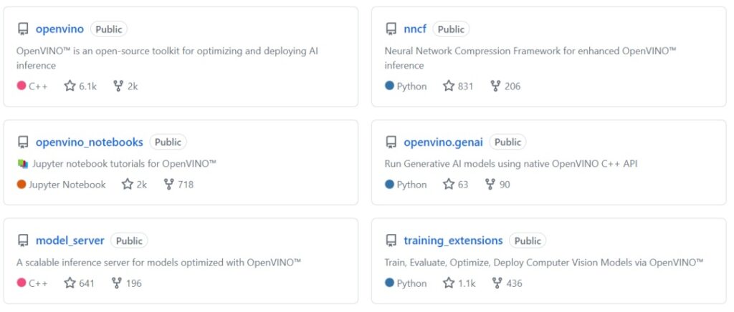Click the repository book icon beside openvino
734x312 pixels.
point(23,29)
